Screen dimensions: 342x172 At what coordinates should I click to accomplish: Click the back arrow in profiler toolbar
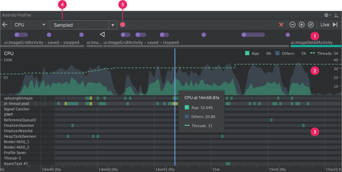[x=5, y=25]
